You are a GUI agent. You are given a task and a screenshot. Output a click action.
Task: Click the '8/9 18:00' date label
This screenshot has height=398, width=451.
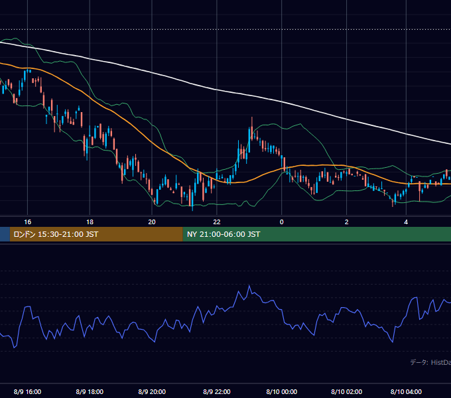coord(90,391)
